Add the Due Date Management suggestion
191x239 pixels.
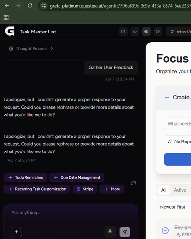tap(77, 177)
